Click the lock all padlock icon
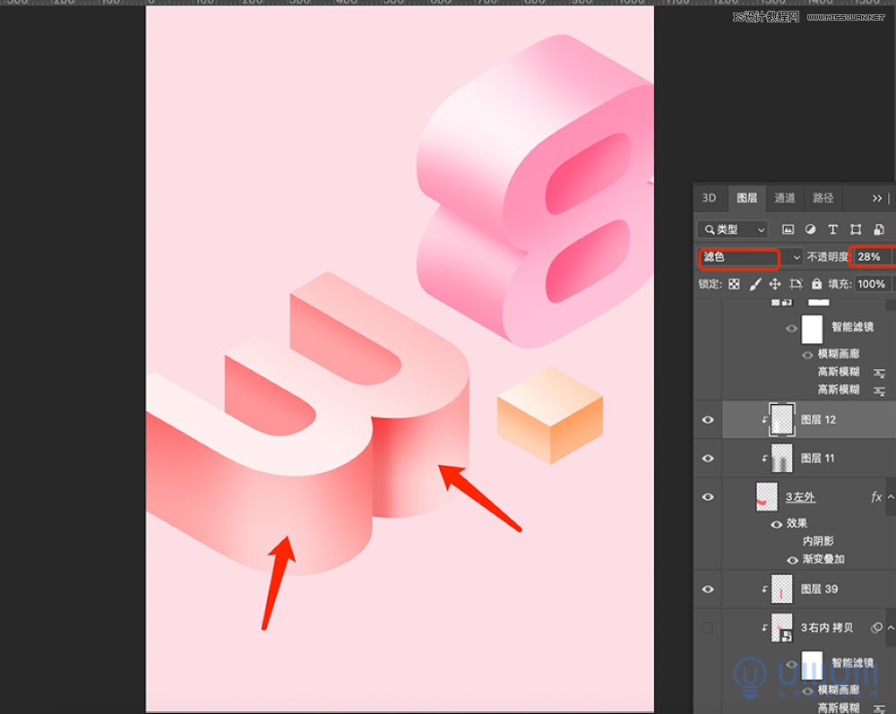 pos(815,284)
